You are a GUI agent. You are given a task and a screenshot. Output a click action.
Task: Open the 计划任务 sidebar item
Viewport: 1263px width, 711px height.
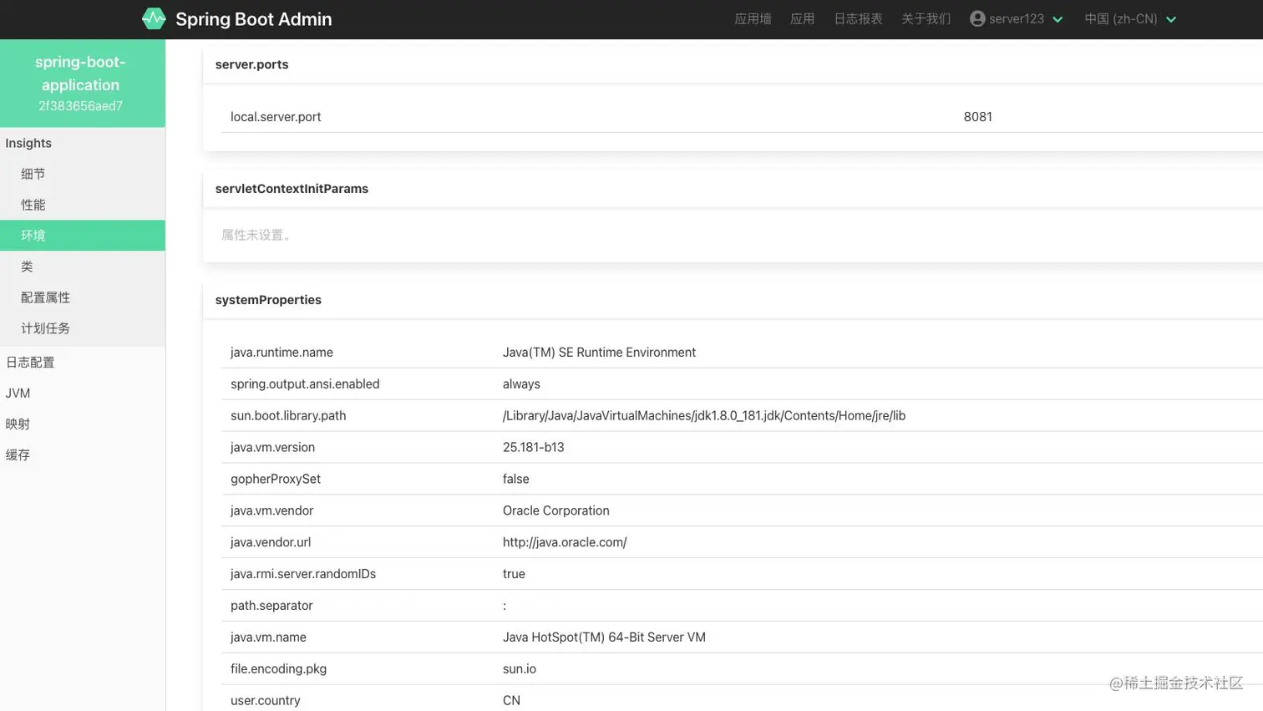[x=83, y=328]
